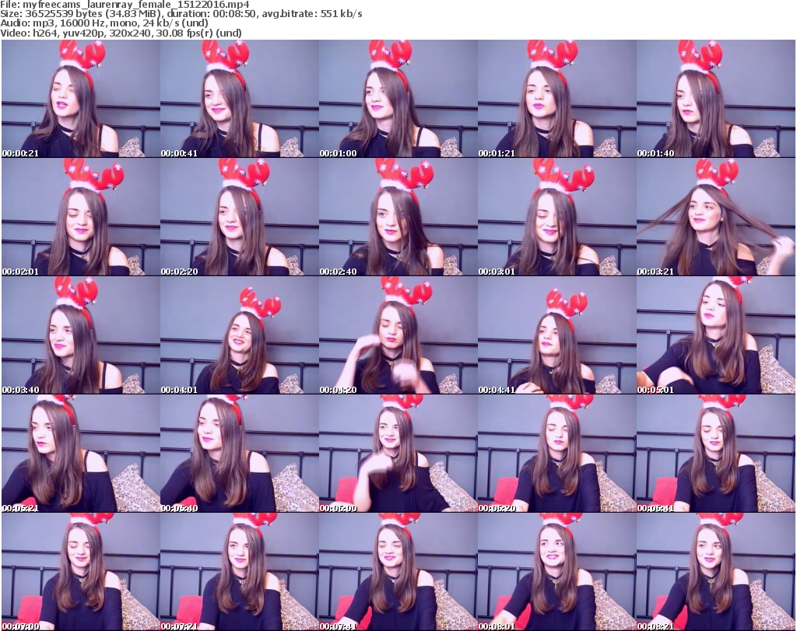Select the thumbnail frame at 00:01:40
This screenshot has height=631, width=797.
click(716, 99)
